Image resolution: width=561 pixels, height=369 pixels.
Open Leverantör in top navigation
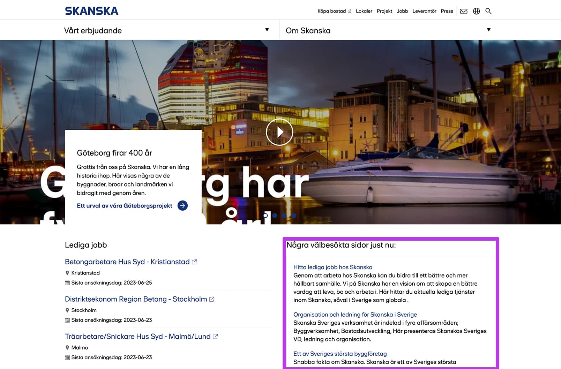click(424, 11)
